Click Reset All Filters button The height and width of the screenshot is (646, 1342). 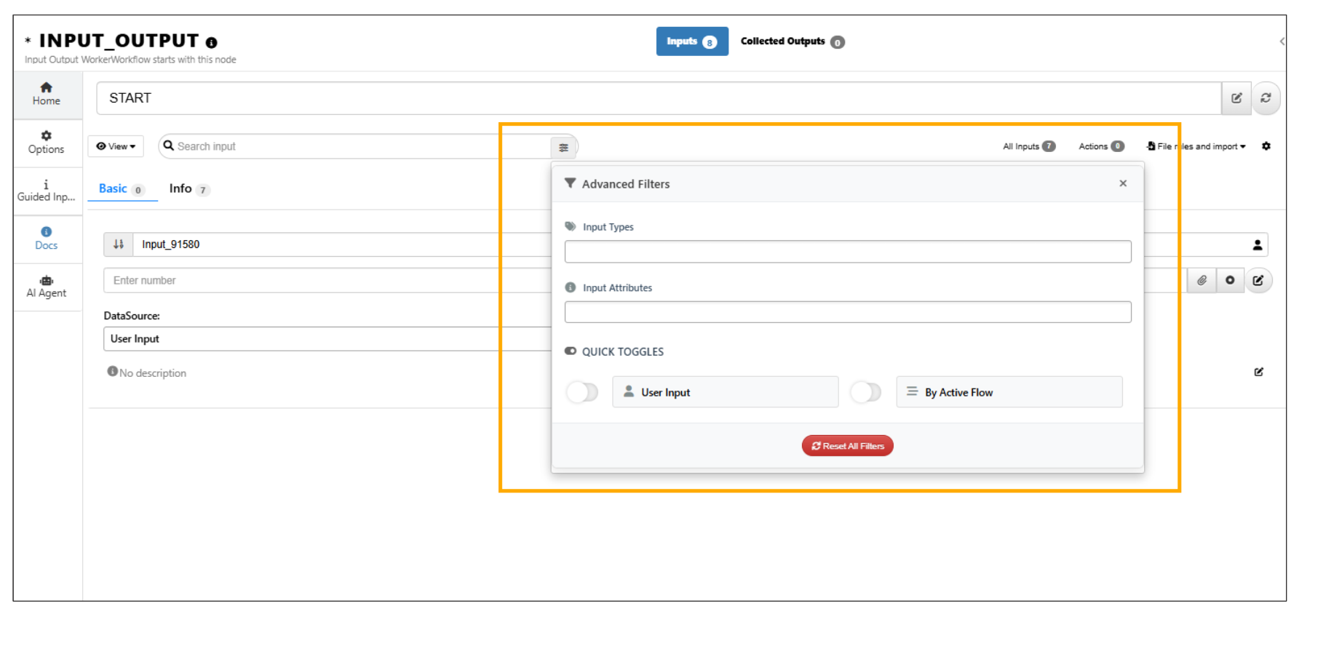(x=847, y=446)
